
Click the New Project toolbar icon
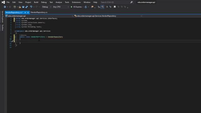click(15, 7)
